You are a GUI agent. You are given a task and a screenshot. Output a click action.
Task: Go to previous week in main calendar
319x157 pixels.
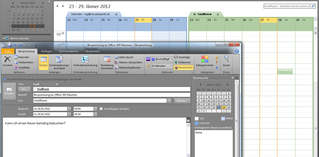(57, 6)
